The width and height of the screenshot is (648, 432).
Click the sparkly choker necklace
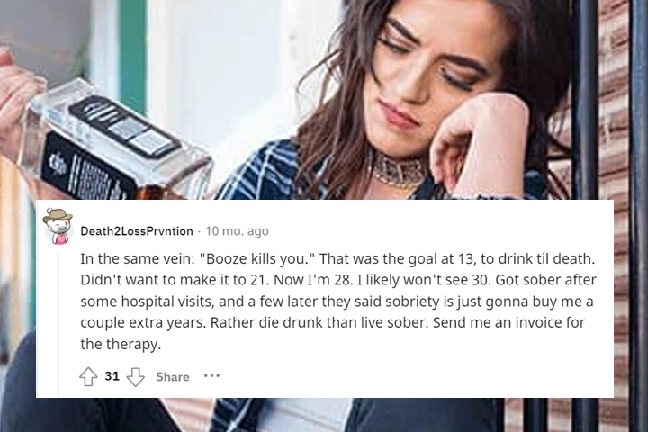tap(396, 169)
